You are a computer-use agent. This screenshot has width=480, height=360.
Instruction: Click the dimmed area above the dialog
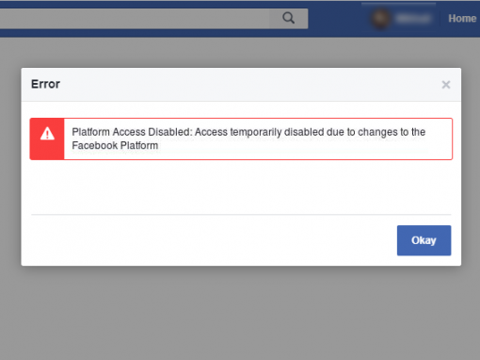(240, 53)
